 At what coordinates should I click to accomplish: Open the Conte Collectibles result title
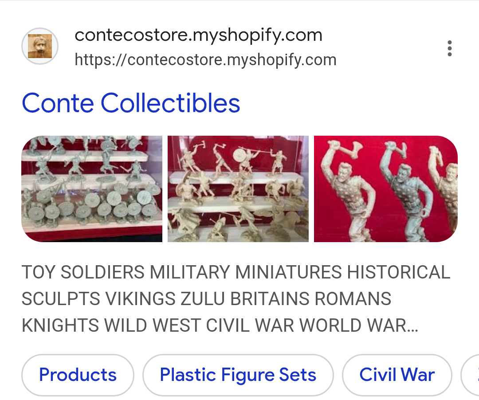[x=131, y=103]
